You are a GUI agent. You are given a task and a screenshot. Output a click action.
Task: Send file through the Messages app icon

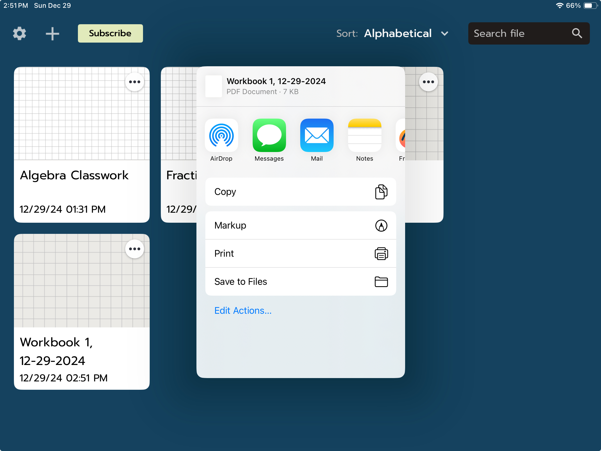point(269,136)
